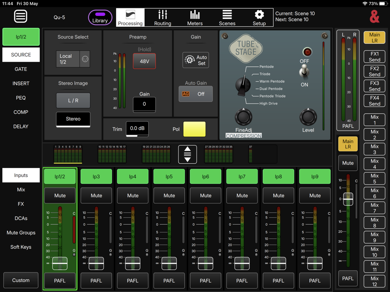
Task: Click the channel bank up/down navigator
Action: [x=187, y=154]
